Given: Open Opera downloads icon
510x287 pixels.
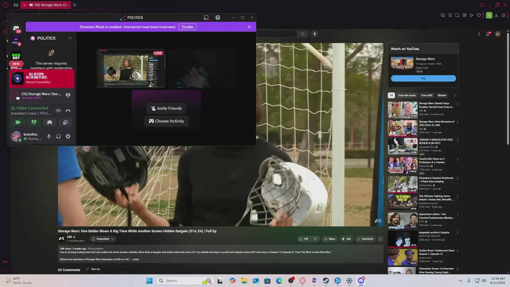Looking at the screenshot, I should coord(496,16).
